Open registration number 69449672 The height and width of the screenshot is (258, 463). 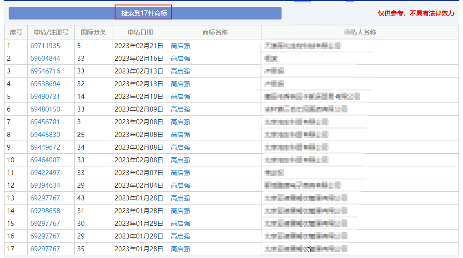(x=45, y=147)
